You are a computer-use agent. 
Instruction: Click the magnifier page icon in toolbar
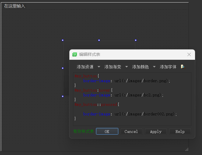[x=183, y=67]
